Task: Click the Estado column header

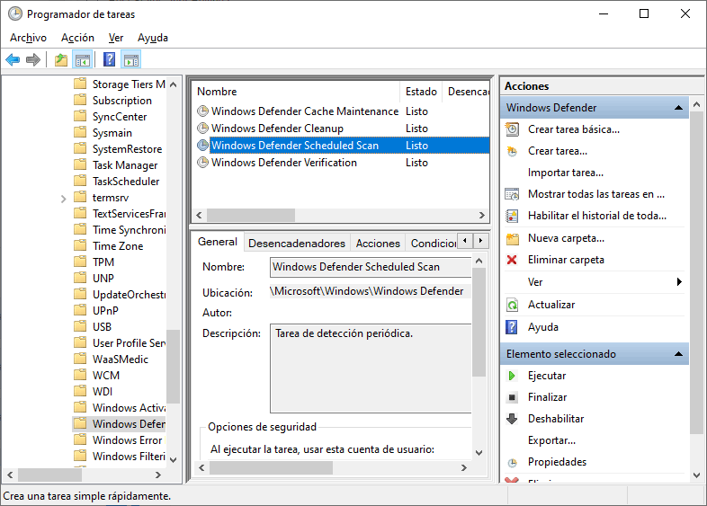Action: point(421,92)
